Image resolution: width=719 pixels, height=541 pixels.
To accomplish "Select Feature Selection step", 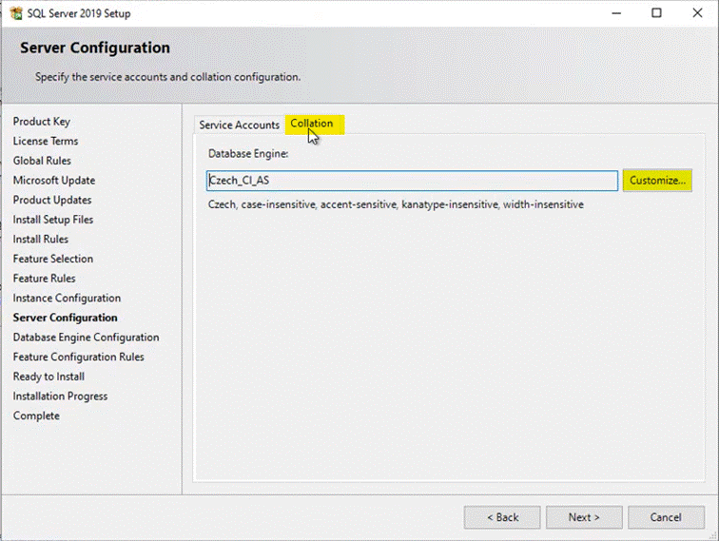I will 52,259.
